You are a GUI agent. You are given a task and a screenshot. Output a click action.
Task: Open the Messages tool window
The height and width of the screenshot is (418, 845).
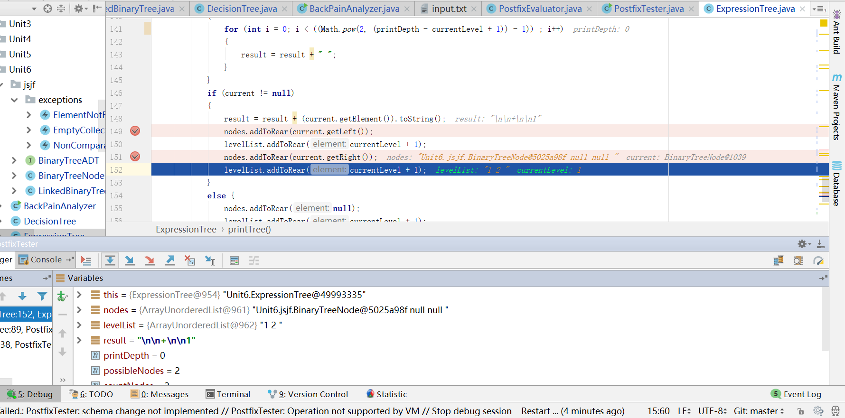tap(160, 394)
